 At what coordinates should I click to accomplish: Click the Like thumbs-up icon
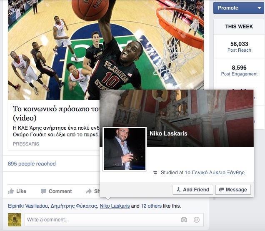[11, 191]
